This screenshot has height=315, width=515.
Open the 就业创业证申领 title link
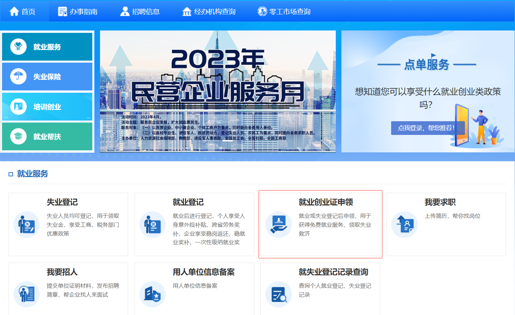[x=326, y=202]
